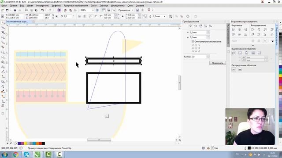Select the Color Eyedropper tool in the toolbox
The height and width of the screenshot is (158, 282).
(3, 91)
